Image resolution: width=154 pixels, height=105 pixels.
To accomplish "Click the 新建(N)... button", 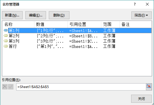I will pos(12,15).
